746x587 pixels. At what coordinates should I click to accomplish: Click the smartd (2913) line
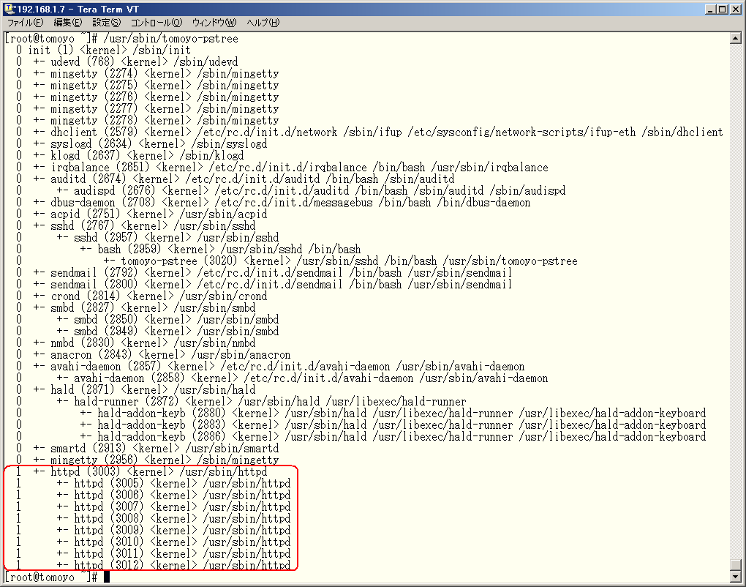pyautogui.click(x=147, y=448)
